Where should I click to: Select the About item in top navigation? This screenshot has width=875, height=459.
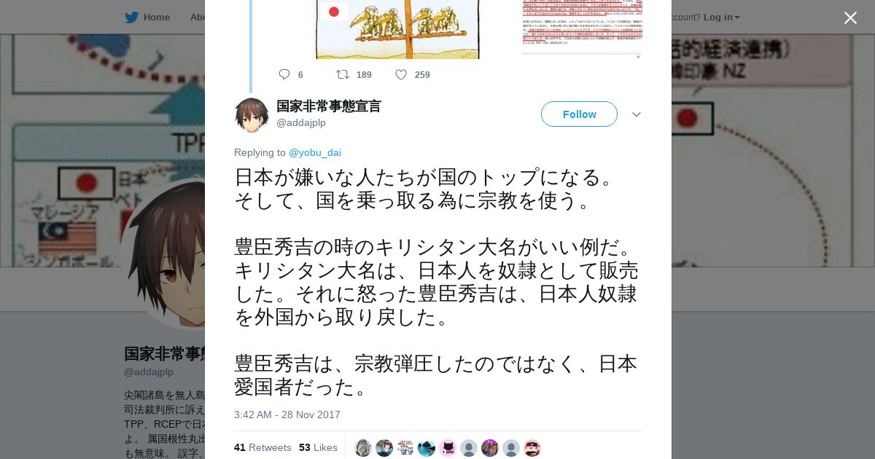(x=198, y=17)
